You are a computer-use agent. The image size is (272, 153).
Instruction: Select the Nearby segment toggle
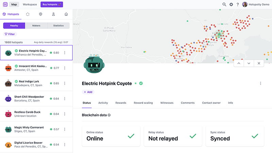[x=14, y=25]
